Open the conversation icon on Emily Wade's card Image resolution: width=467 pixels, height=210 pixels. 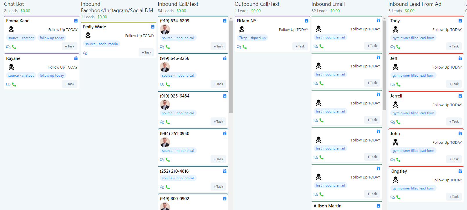coord(85,53)
